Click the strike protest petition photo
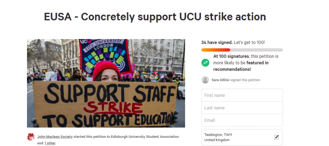This screenshot has width=329, height=146. point(106,83)
